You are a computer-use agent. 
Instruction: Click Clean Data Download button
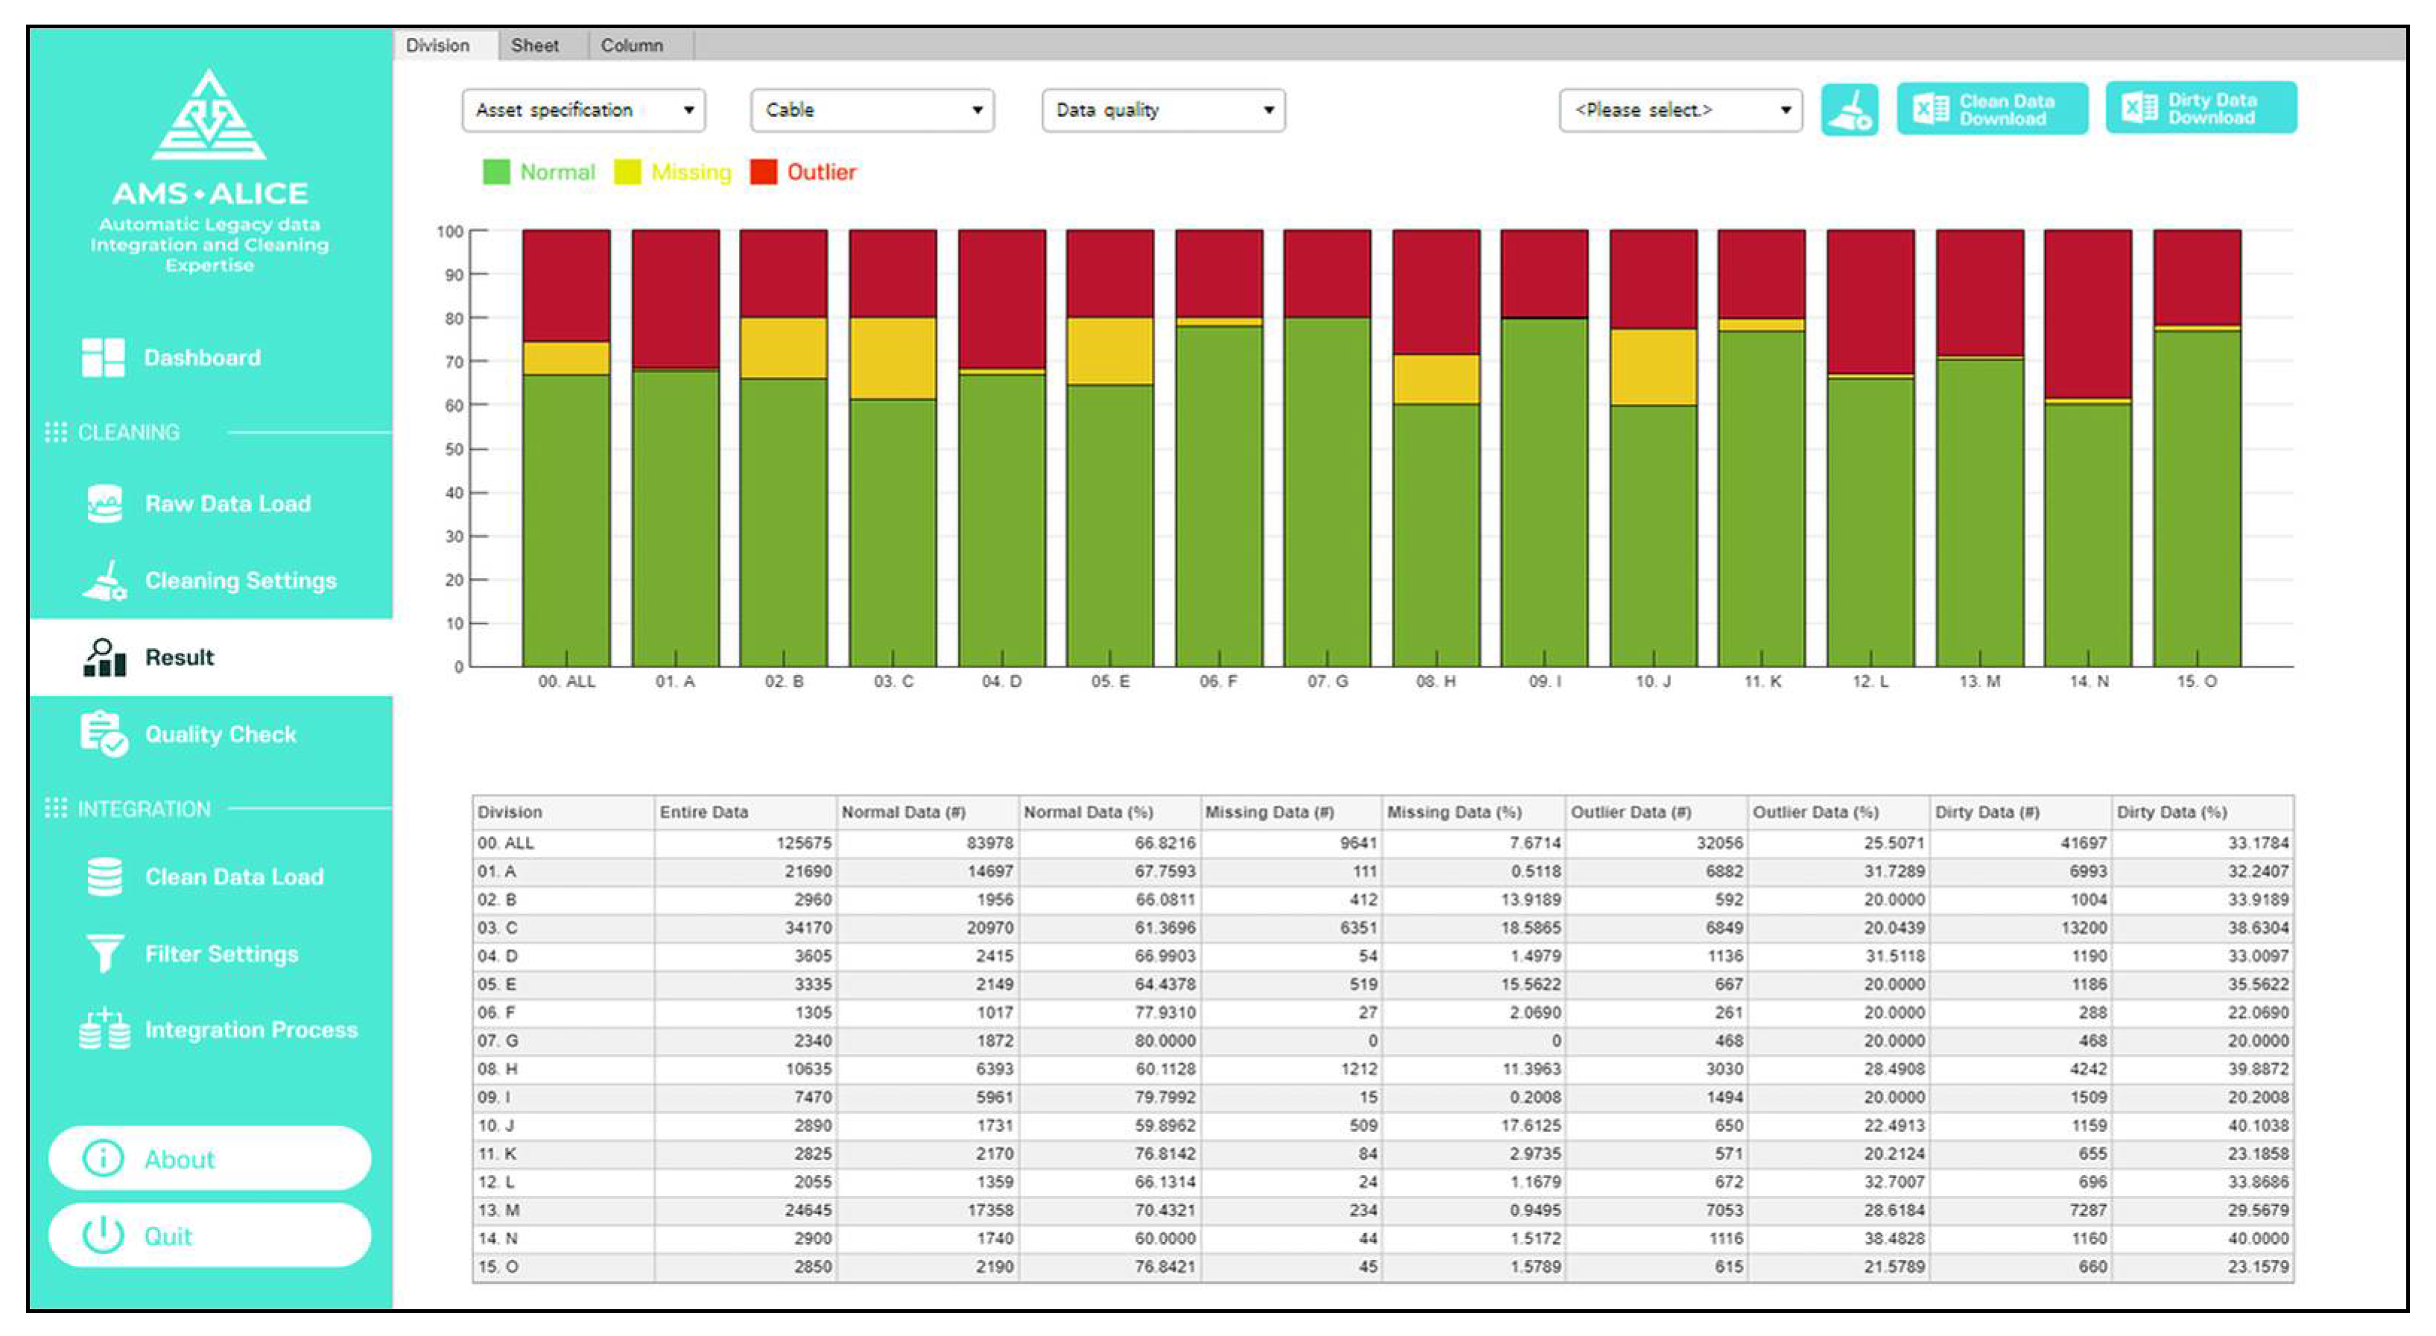click(1991, 110)
